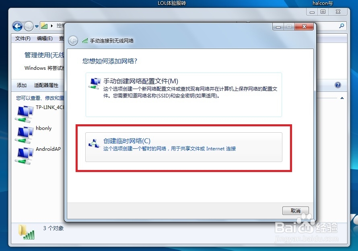358x251 pixels.
Task: Choose 创建临时网络(C) option
Action: 184,147
